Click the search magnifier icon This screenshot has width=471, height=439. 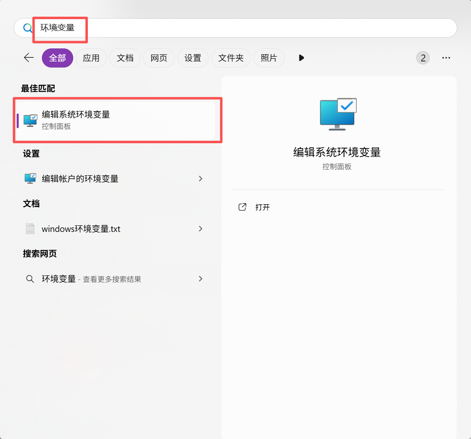click(28, 28)
